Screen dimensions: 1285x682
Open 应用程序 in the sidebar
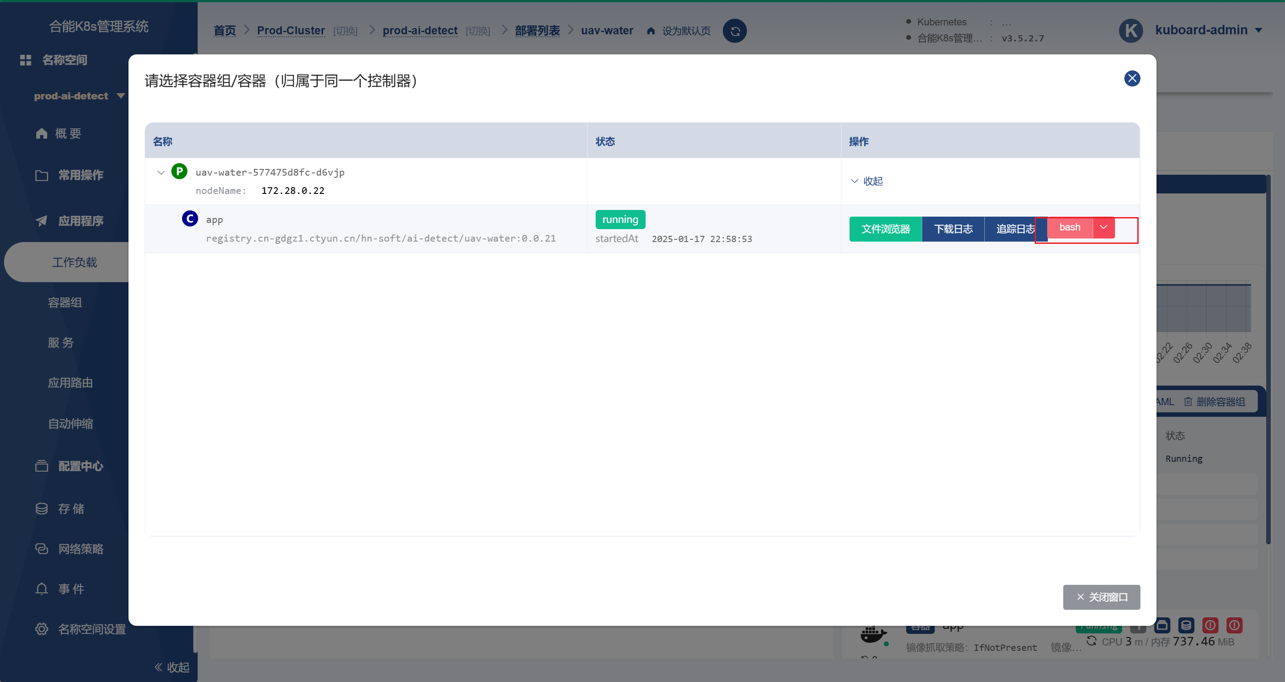70,221
